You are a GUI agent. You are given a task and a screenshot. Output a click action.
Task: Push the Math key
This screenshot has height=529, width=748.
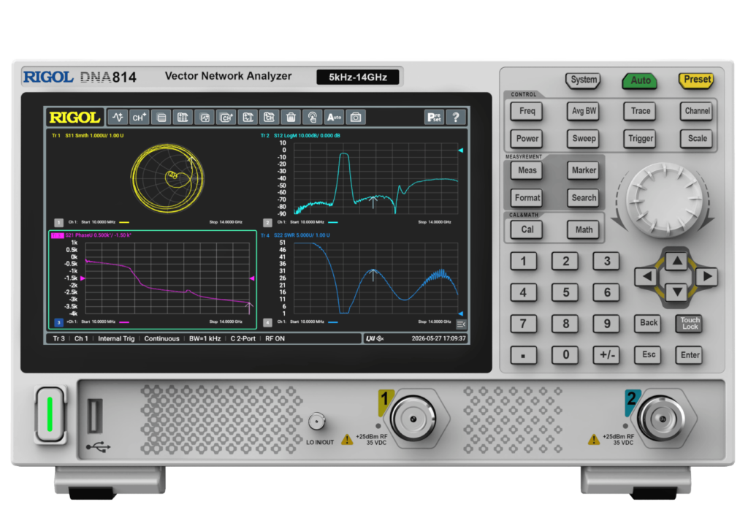[x=584, y=229]
